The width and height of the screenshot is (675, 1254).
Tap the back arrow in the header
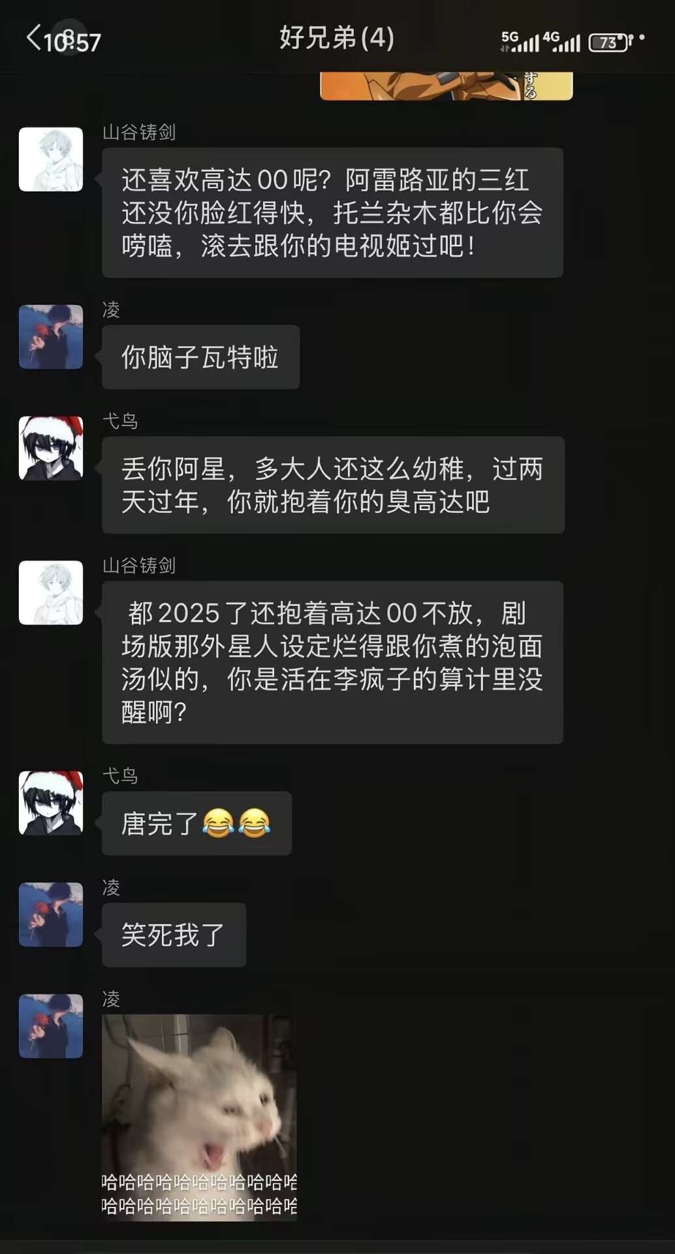click(x=34, y=38)
